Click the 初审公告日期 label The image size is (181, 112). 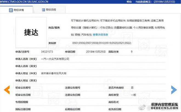(x=23, y=95)
